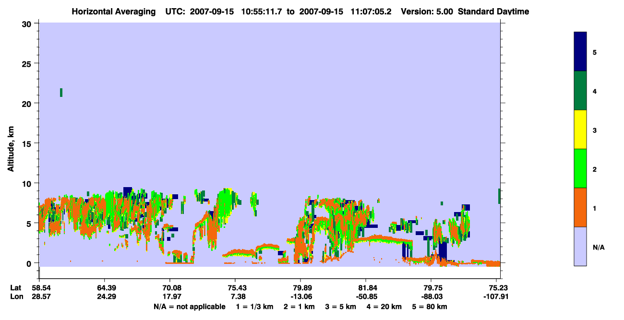Click the orange color bar segment labeled 1
Screen dimensions: 624x320
580,207
